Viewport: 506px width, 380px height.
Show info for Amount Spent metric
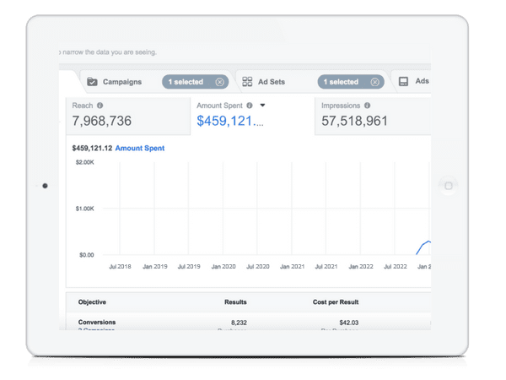point(250,106)
